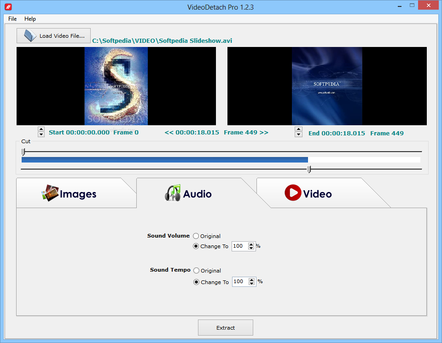
Task: Open the Help menu
Action: click(30, 19)
